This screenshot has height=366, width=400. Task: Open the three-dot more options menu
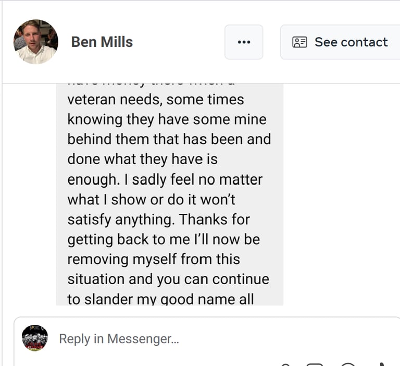click(244, 42)
